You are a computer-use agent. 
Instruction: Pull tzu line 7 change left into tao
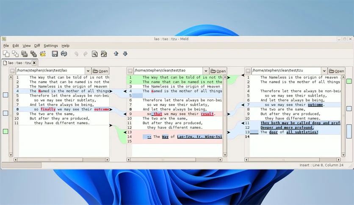click(x=243, y=105)
